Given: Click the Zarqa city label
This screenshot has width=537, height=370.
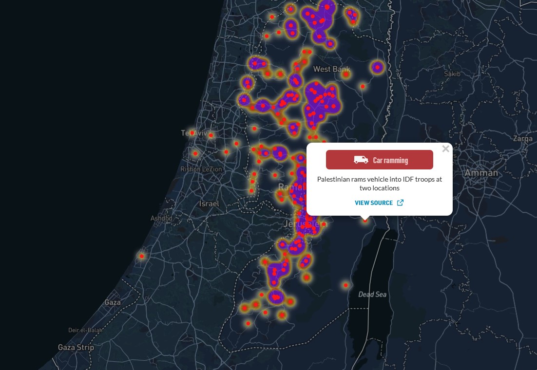Looking at the screenshot, I should tap(522, 138).
